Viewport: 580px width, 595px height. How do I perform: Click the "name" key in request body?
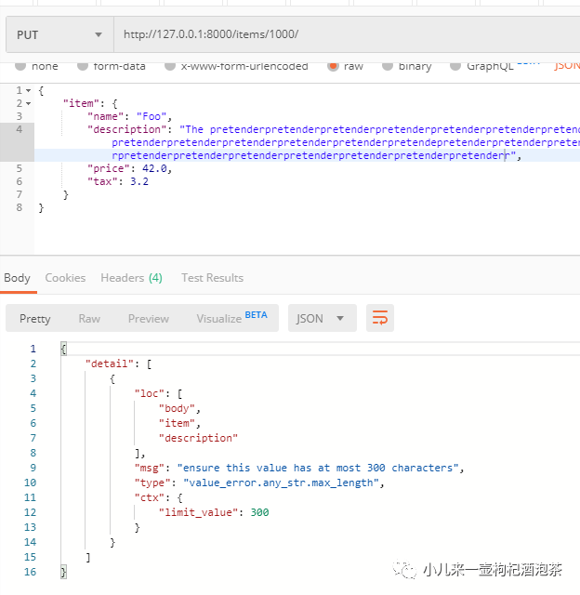pyautogui.click(x=105, y=116)
